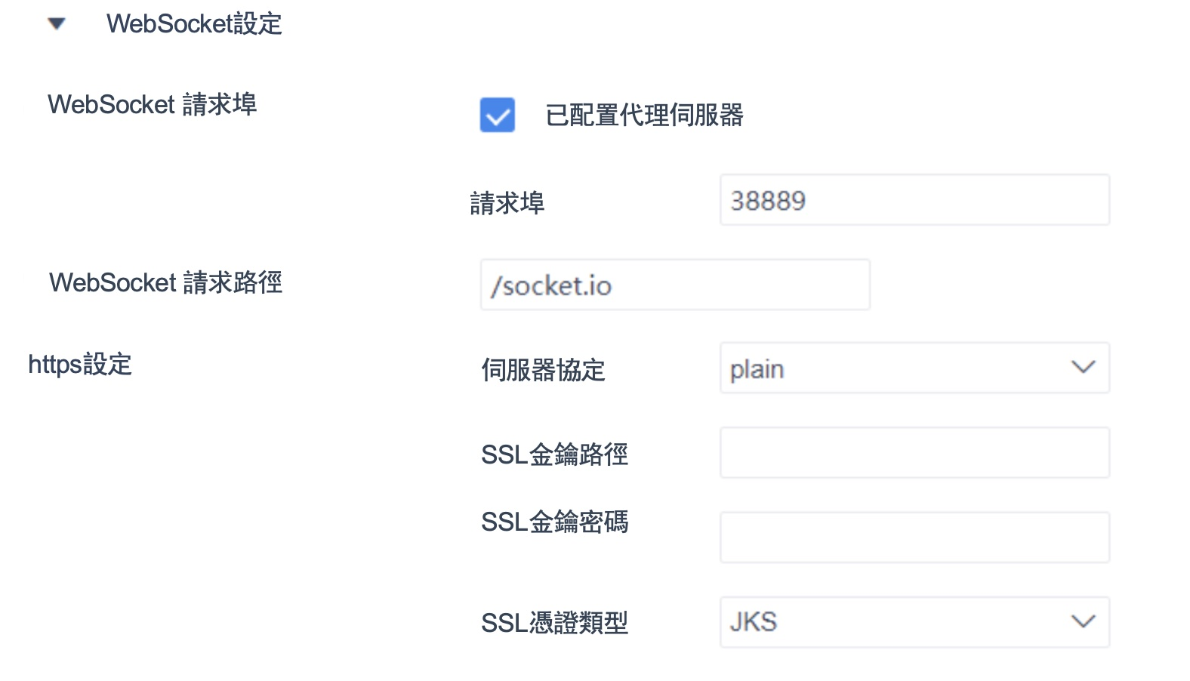Image resolution: width=1190 pixels, height=681 pixels.
Task: Toggle the proxy server configuration checkbox
Action: (496, 116)
